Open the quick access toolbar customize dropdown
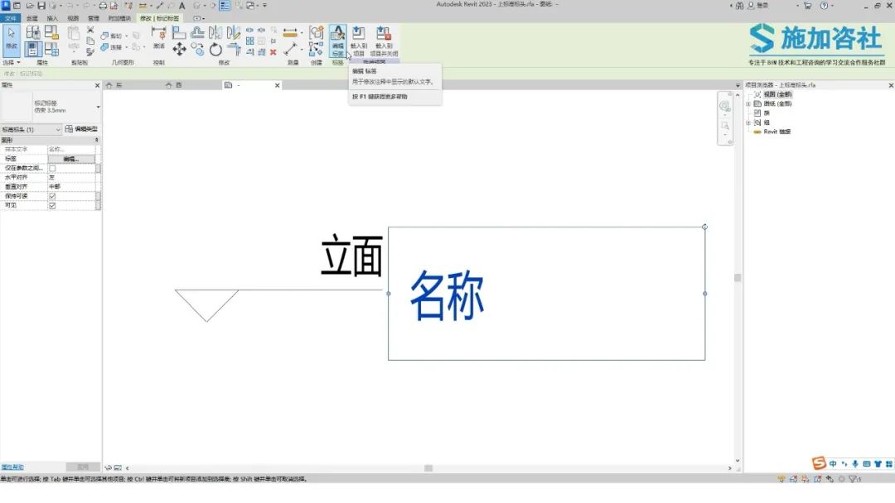895x503 pixels. click(x=265, y=6)
